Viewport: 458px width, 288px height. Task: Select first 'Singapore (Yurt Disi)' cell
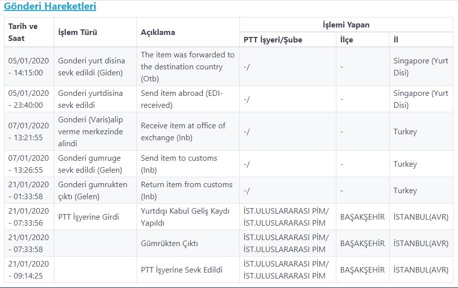(x=421, y=66)
